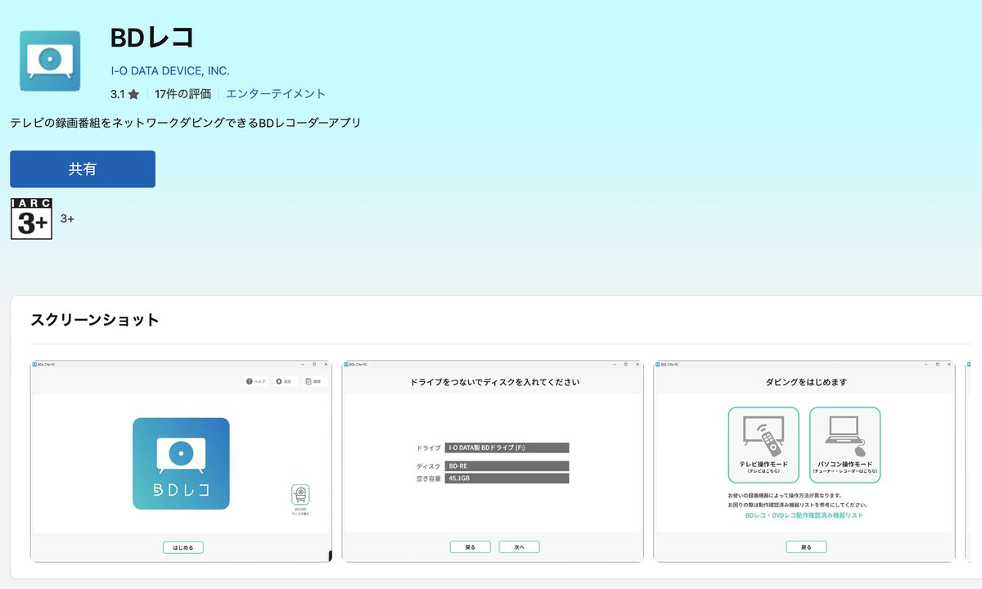Select the テレビ操作モード remote icon
The image size is (982, 589).
[763, 442]
